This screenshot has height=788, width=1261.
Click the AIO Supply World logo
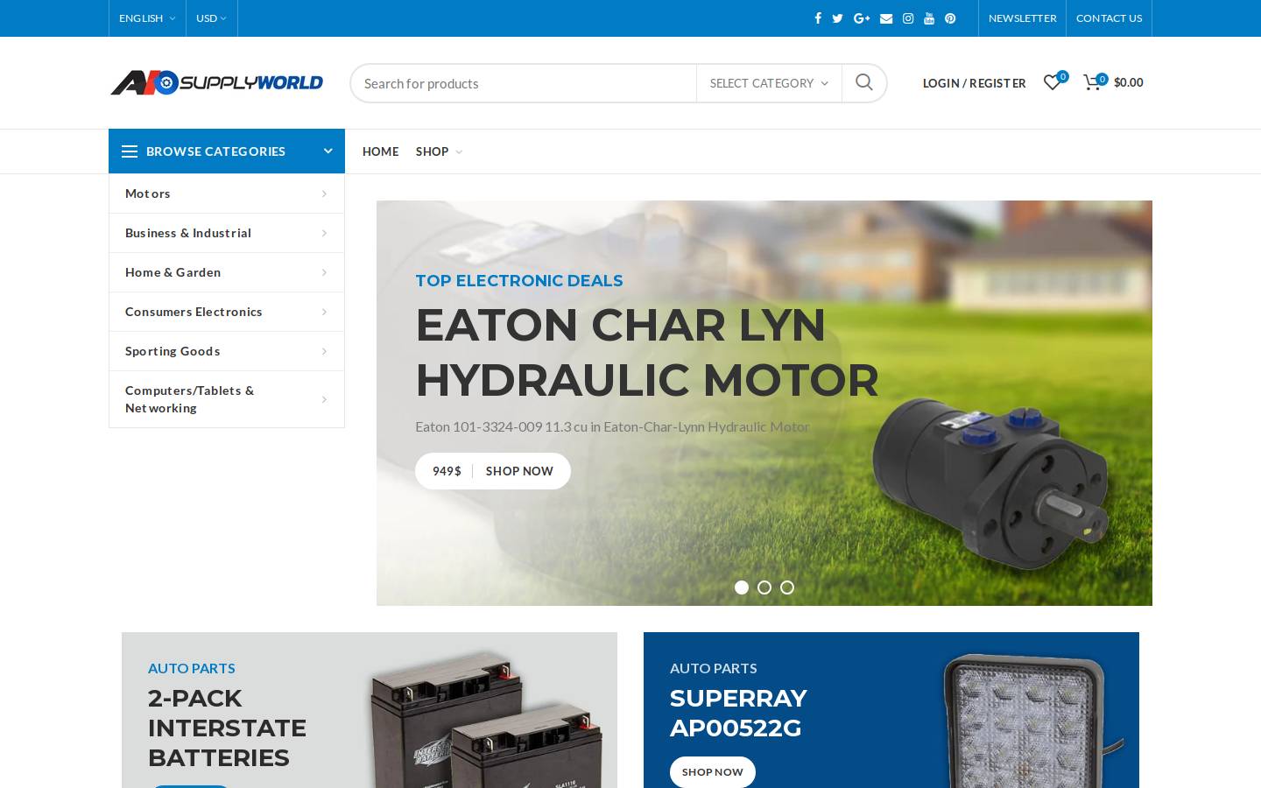[216, 82]
